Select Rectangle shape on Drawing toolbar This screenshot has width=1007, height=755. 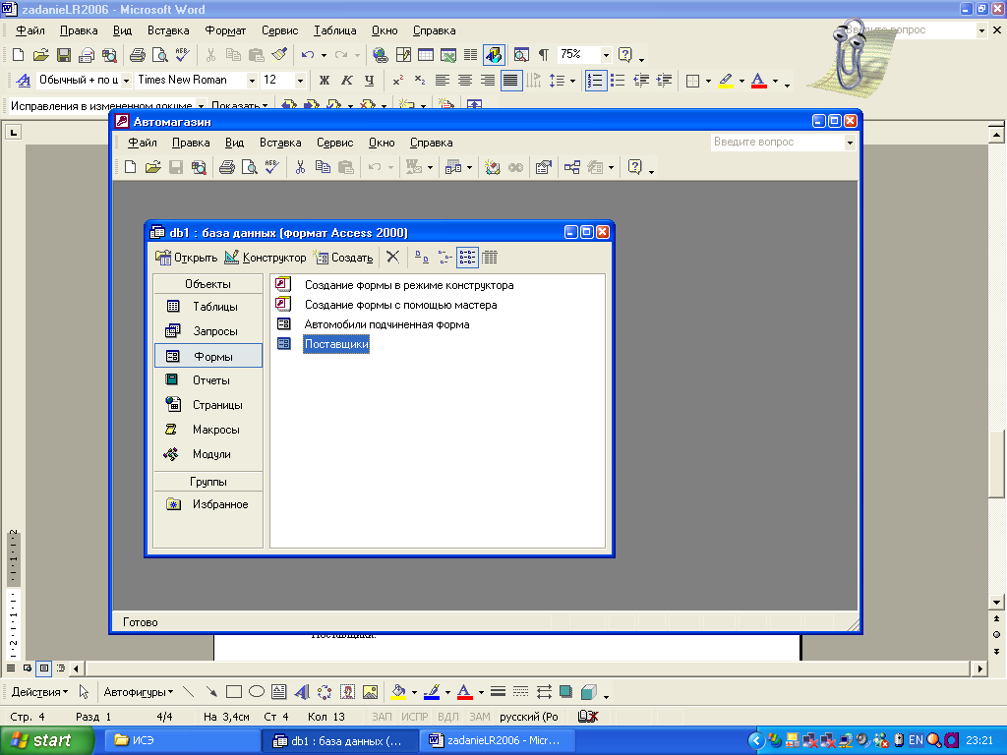point(234,692)
